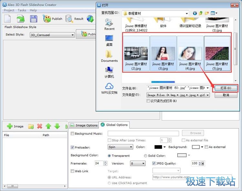Click the globe download icon in the toolbar
The height and width of the screenshot is (191, 242).
coord(90,19)
